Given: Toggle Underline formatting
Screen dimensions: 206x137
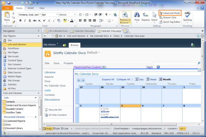Looking at the screenshot, I should [30, 21].
